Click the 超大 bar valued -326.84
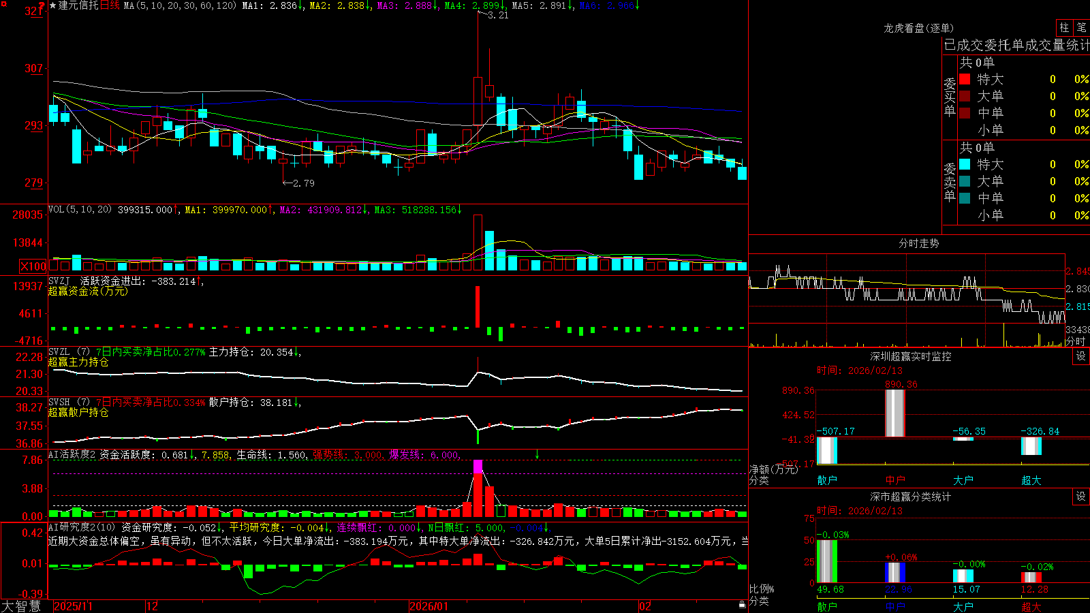This screenshot has height=613, width=1090. [x=1031, y=446]
